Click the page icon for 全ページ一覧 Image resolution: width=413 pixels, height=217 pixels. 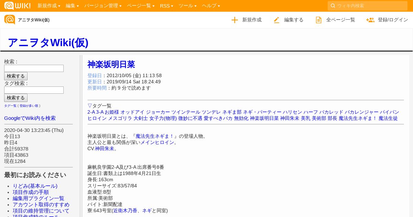319,20
